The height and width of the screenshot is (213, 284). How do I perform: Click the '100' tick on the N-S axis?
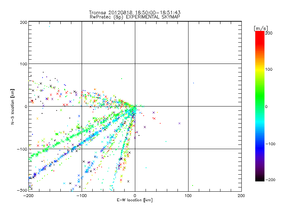click(23, 64)
